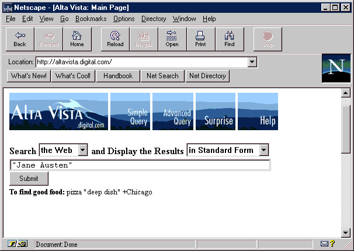354x251 pixels.
Task: Click the Find binoculars icon
Action: (230, 39)
